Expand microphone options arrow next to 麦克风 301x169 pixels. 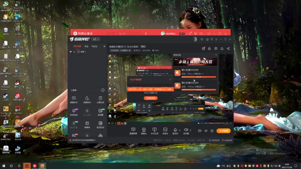coord(180,130)
